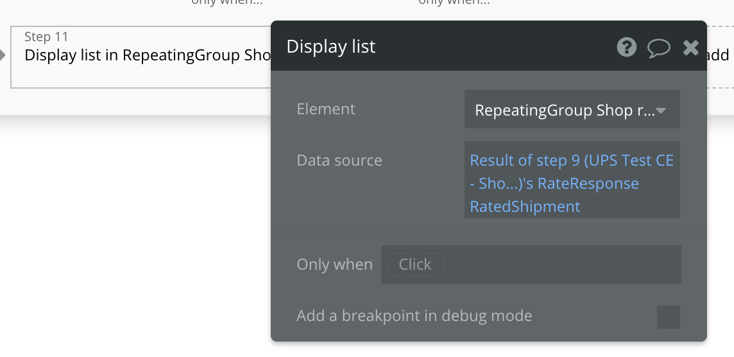This screenshot has height=357, width=734.
Task: Select the Step 11 Display list action
Action: click(x=141, y=57)
